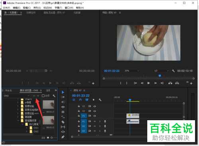This screenshot has width=199, height=146.
Task: Enable the ingest checkbox in Media Browser
Action: tap(43, 96)
